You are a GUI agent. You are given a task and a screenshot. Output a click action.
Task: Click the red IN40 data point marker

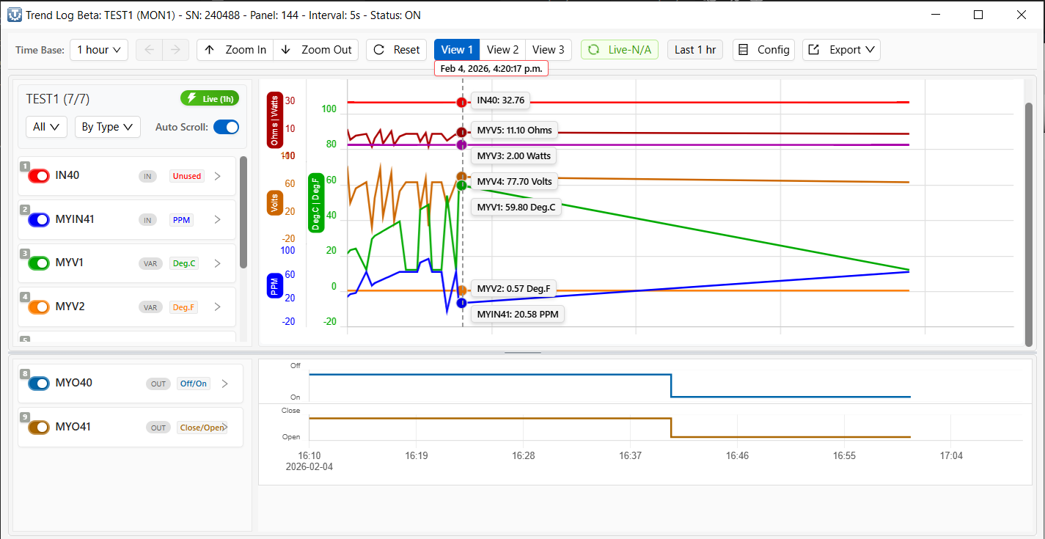[x=461, y=103]
